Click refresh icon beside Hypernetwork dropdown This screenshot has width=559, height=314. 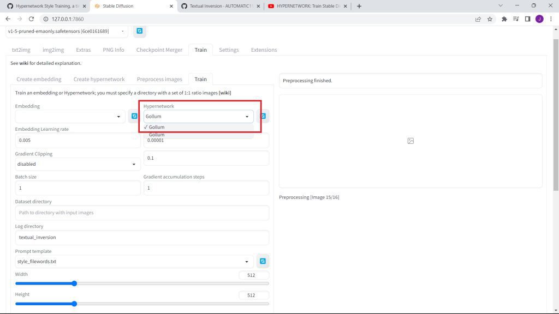pos(263,116)
